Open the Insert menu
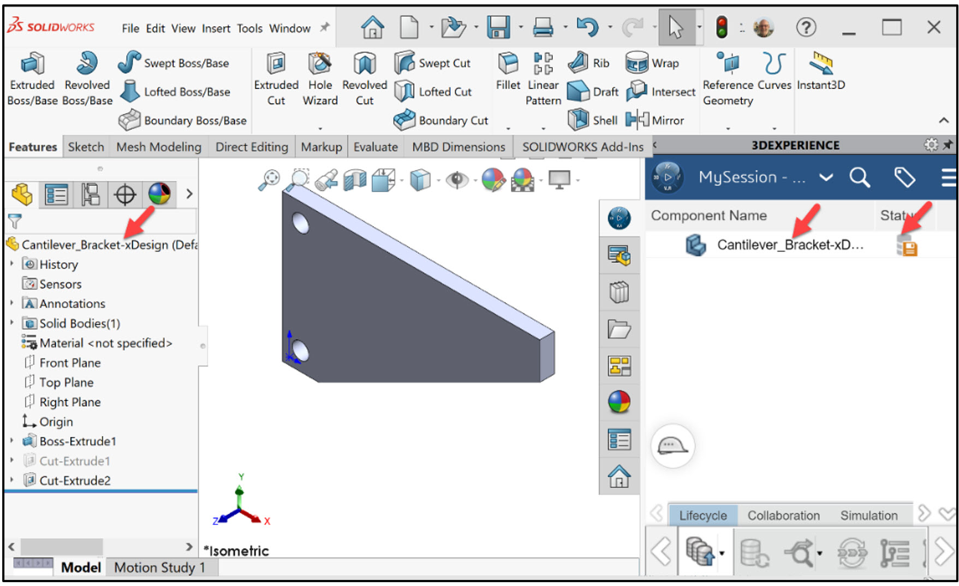 216,28
